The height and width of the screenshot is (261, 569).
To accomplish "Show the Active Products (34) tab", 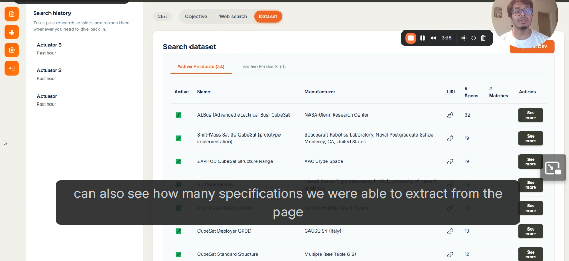I will click(x=201, y=67).
